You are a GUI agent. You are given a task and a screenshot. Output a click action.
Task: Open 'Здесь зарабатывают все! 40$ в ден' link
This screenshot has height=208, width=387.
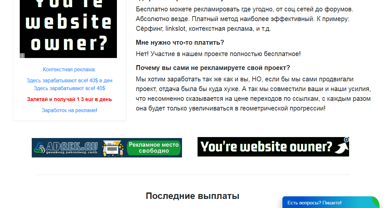(x=69, y=80)
